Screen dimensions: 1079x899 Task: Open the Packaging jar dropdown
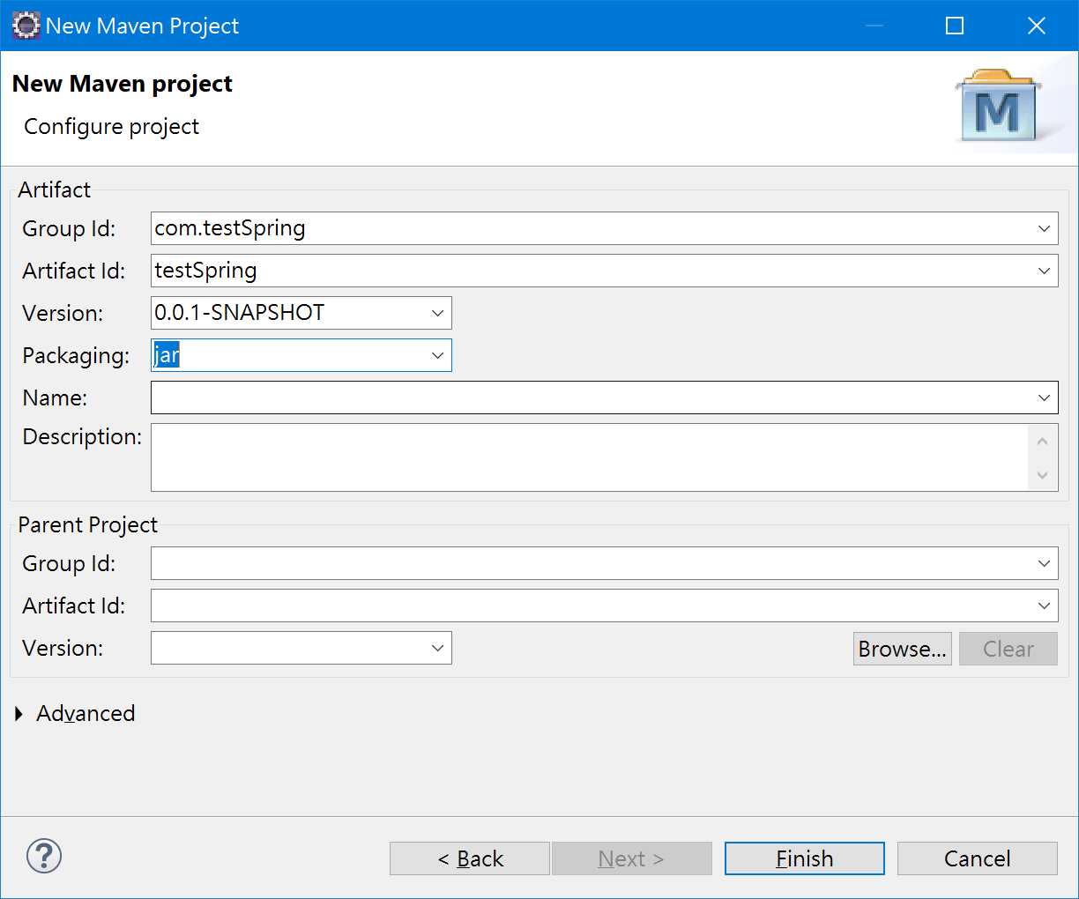[437, 356]
